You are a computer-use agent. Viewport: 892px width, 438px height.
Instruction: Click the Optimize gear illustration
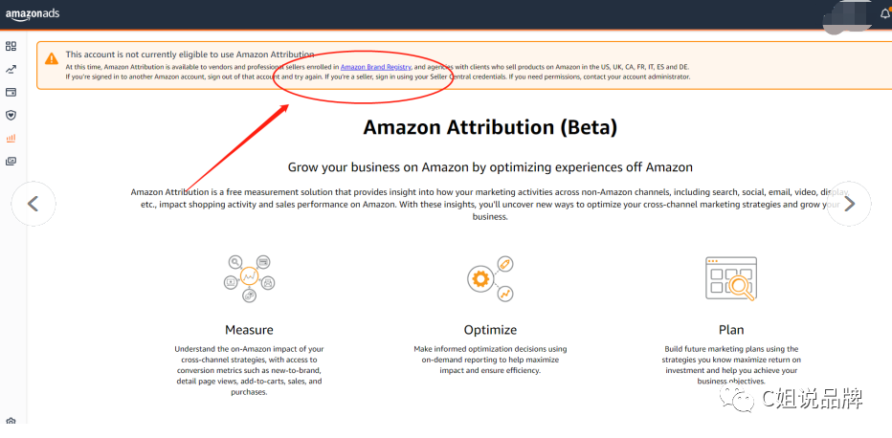[490, 278]
